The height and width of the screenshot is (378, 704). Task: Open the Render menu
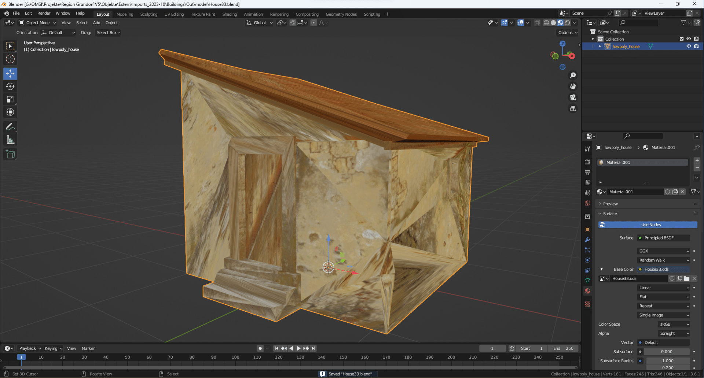(x=44, y=13)
